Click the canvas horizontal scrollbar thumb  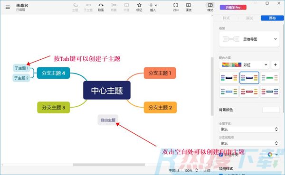[109, 165]
